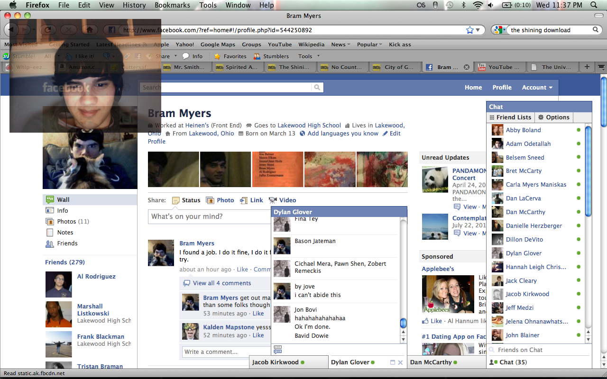Open chat Options gear menu
Viewport: 607px width, 379px height.
tap(554, 117)
